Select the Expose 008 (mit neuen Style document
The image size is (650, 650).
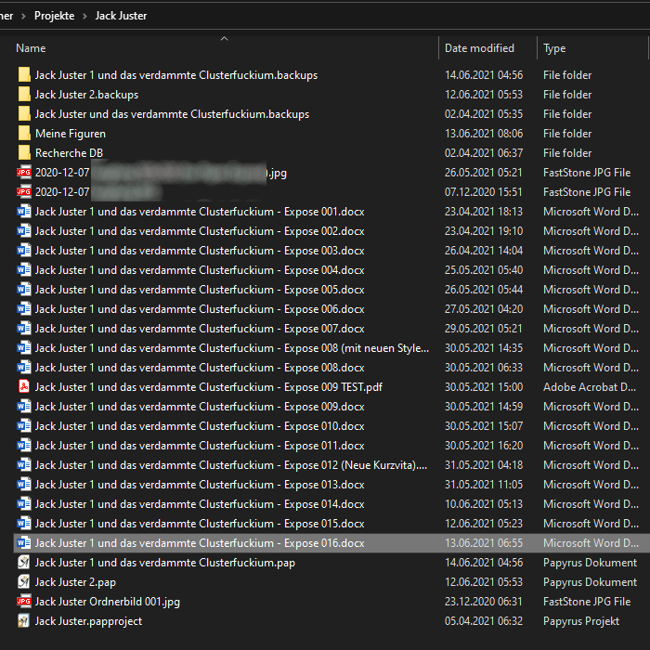pyautogui.click(x=231, y=348)
